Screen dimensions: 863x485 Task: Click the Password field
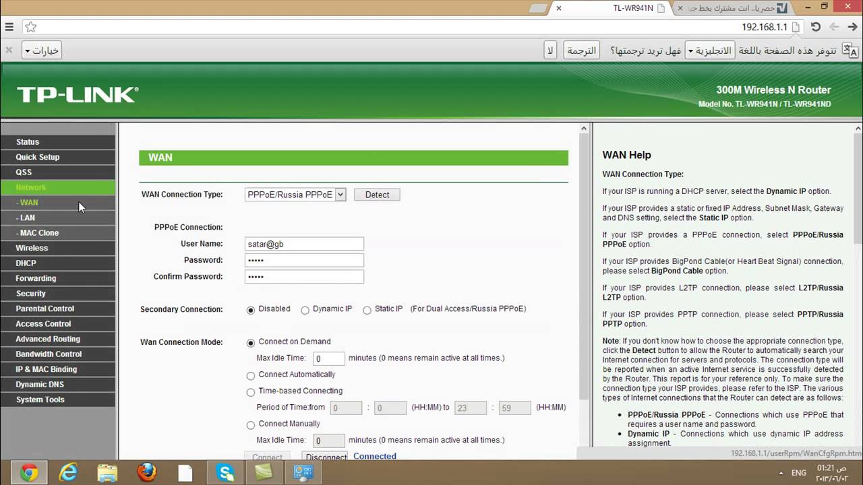(x=304, y=260)
